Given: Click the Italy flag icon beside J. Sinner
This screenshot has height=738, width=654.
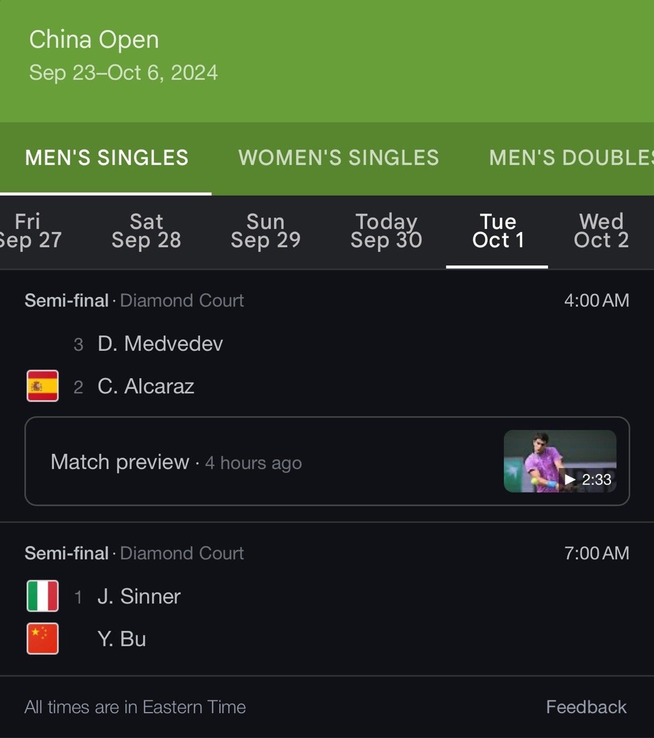Looking at the screenshot, I should (x=42, y=596).
